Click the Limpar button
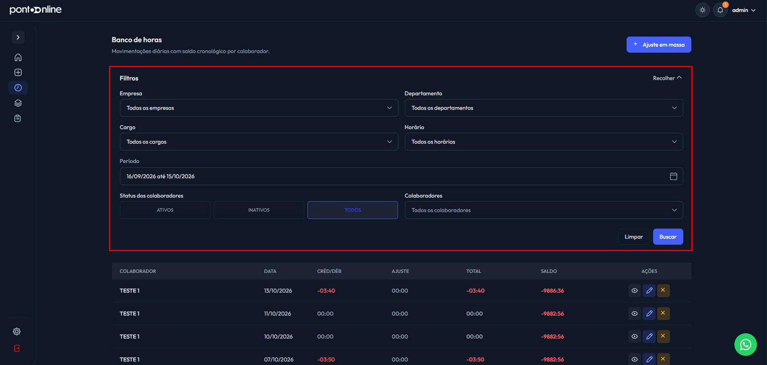 click(x=634, y=237)
